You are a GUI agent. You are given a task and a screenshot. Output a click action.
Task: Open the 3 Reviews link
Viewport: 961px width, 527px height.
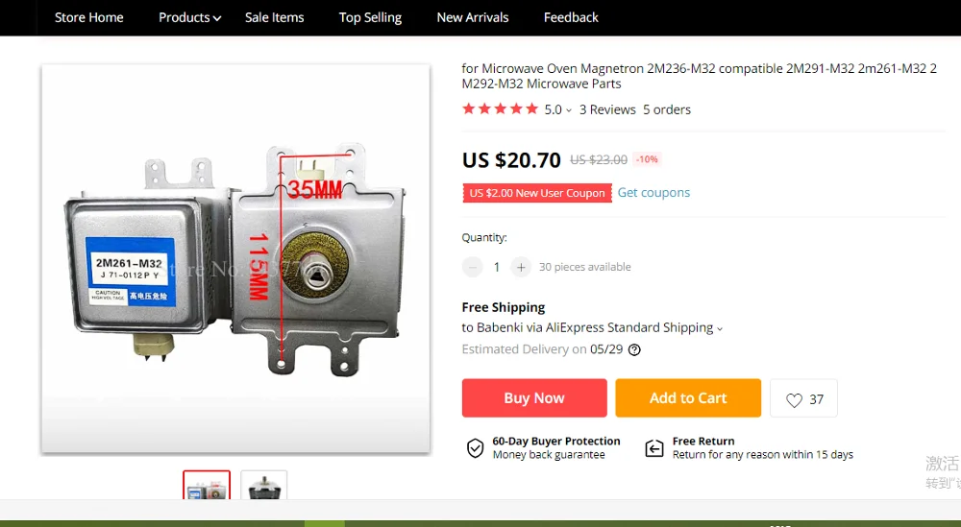click(607, 109)
